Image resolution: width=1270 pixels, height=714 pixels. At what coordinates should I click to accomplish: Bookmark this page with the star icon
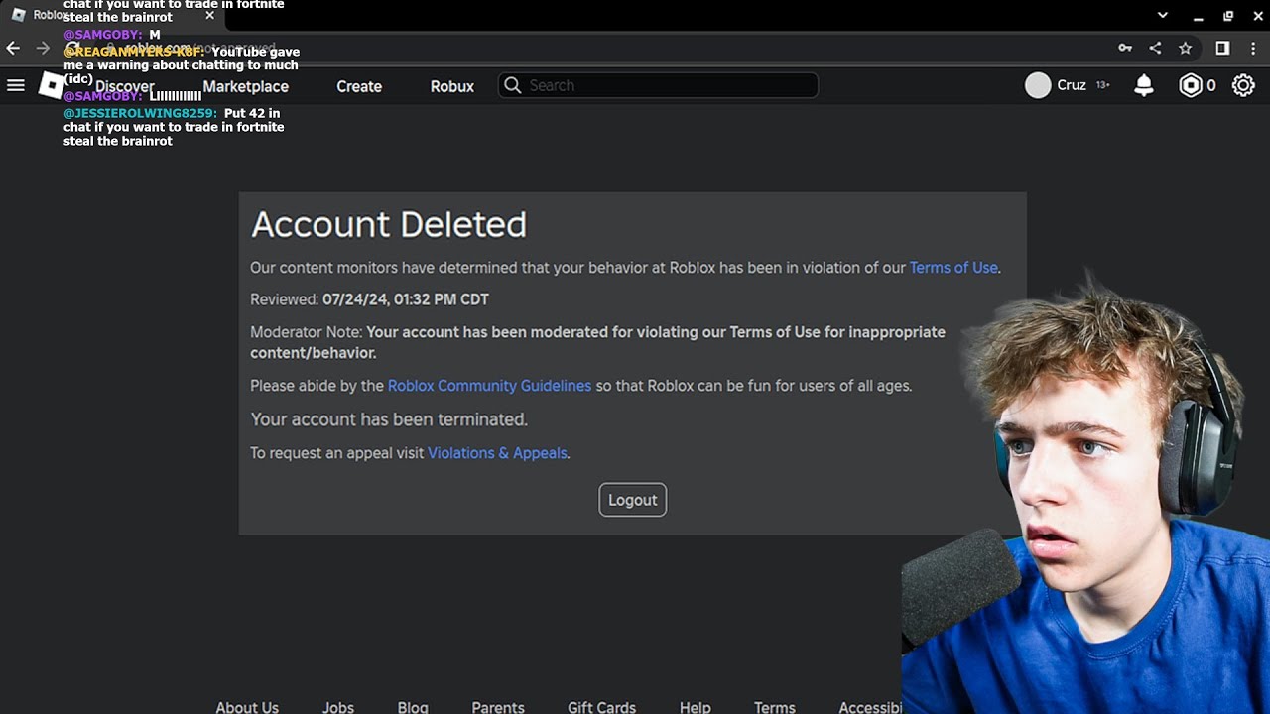[1185, 48]
